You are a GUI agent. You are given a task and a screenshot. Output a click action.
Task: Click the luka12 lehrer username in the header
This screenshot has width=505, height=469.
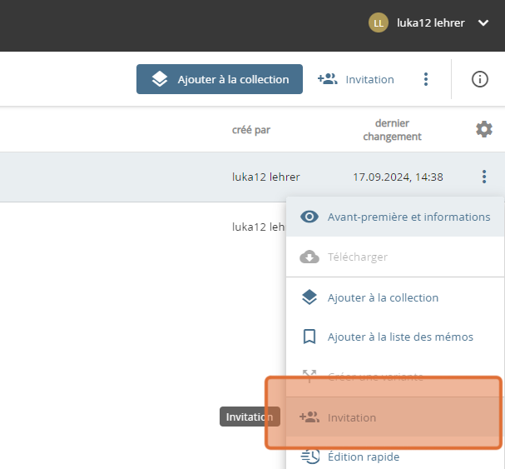point(431,22)
